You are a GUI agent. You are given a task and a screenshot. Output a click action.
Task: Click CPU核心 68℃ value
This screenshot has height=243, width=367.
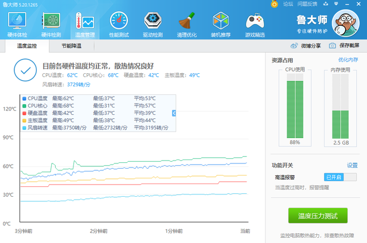tap(114, 75)
